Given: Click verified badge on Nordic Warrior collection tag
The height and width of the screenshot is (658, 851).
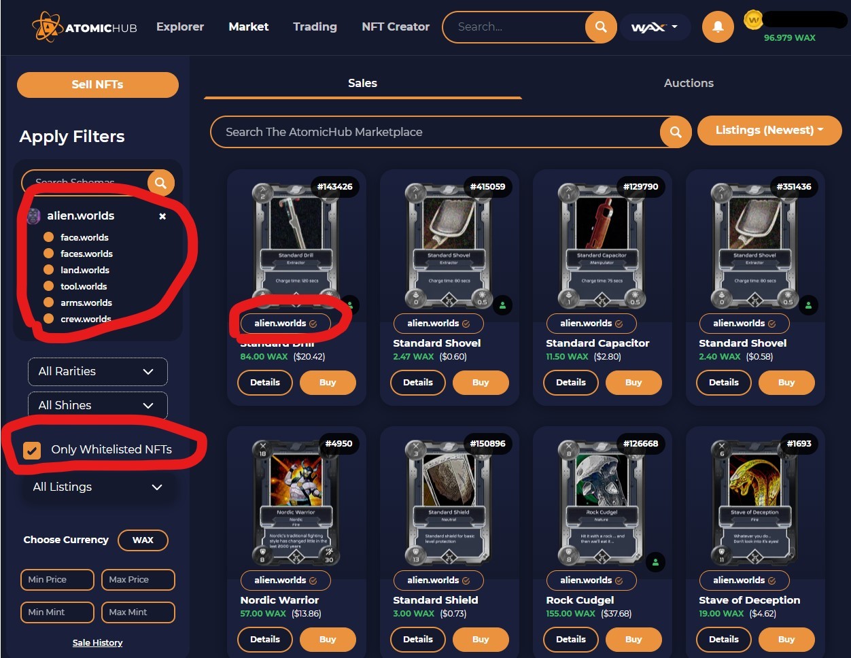Looking at the screenshot, I should (x=313, y=581).
